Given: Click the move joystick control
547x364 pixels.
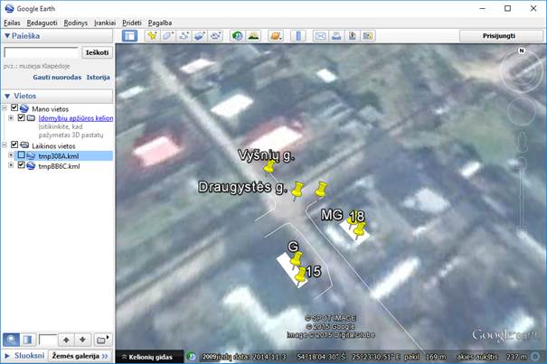Looking at the screenshot, I should (522, 112).
